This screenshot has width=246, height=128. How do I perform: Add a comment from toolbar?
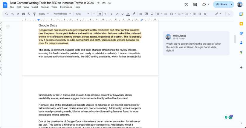pos(146,14)
